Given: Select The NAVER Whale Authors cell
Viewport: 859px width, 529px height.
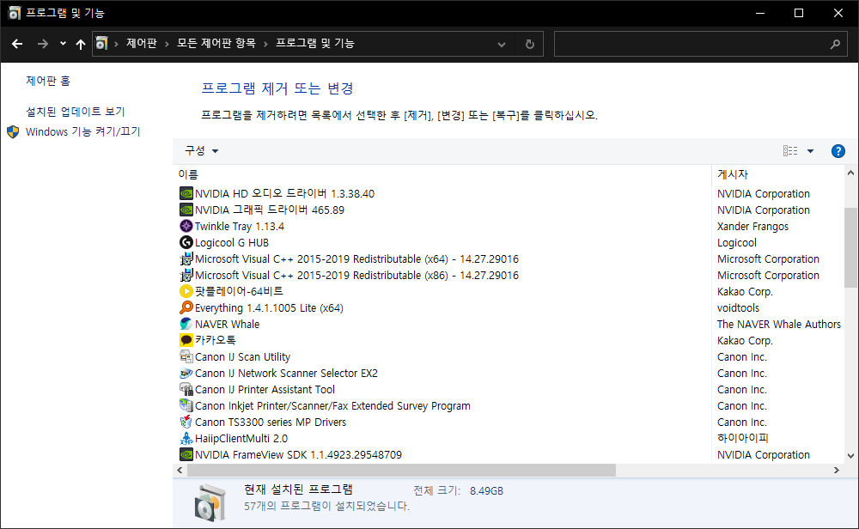Looking at the screenshot, I should click(778, 325).
